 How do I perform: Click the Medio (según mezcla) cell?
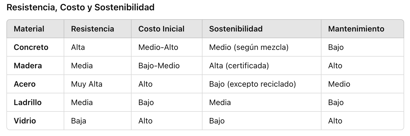coord(249,47)
